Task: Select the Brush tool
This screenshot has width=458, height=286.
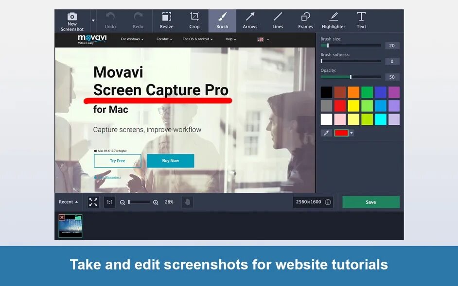Action: (x=222, y=21)
